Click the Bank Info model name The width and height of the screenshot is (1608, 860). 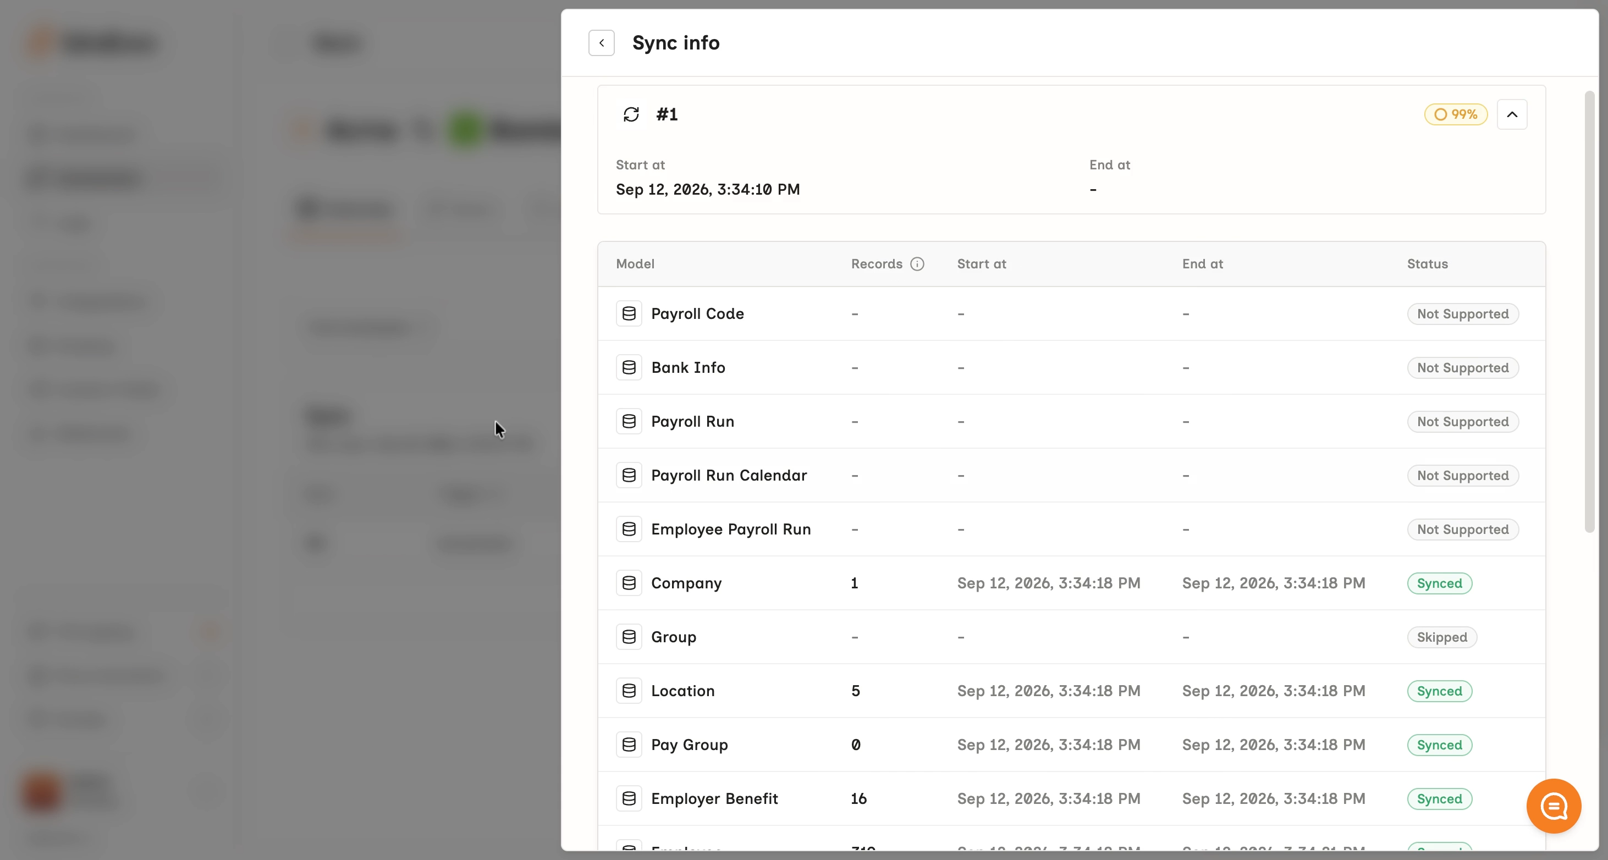[x=688, y=368]
